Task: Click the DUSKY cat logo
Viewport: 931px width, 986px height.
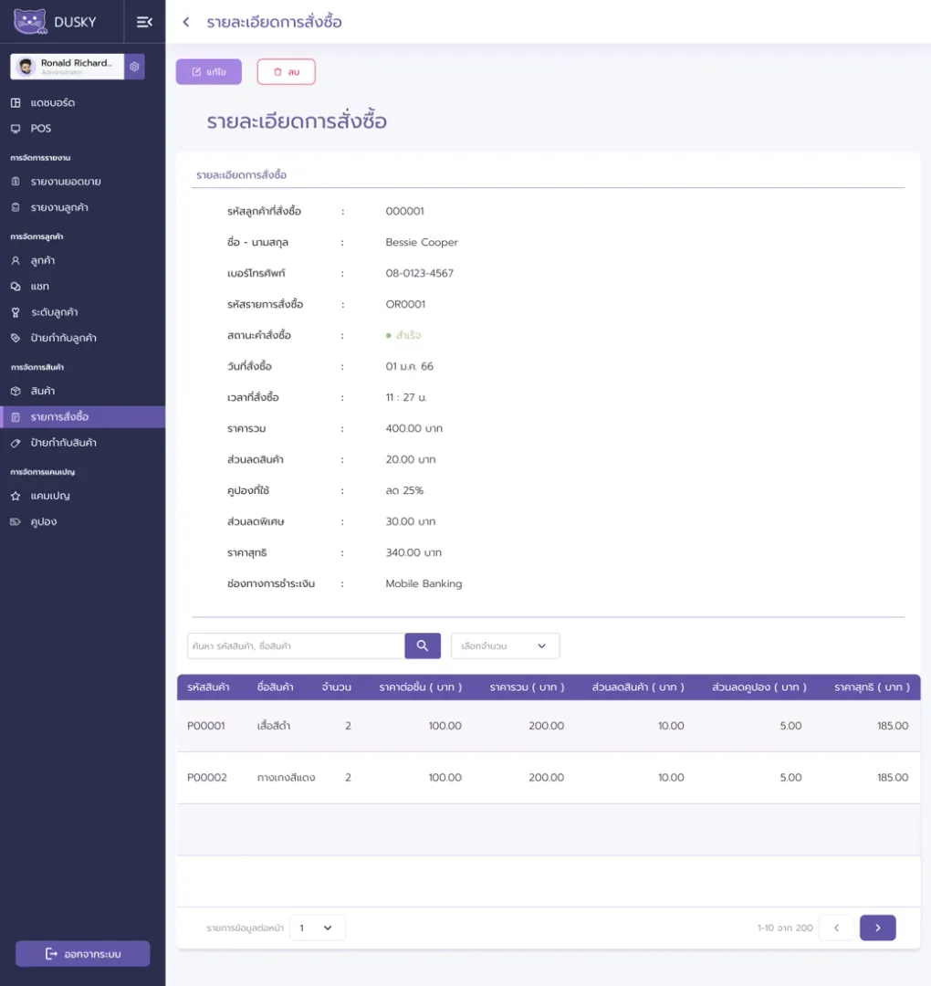Action: [x=29, y=21]
